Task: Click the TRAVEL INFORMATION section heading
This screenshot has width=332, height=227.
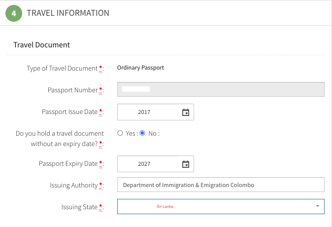Action: (68, 13)
